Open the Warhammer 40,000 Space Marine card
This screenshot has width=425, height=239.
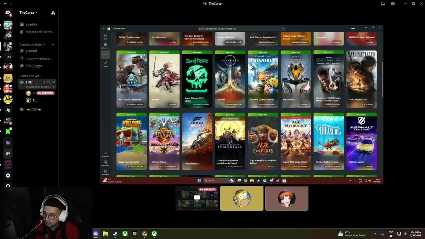329,79
